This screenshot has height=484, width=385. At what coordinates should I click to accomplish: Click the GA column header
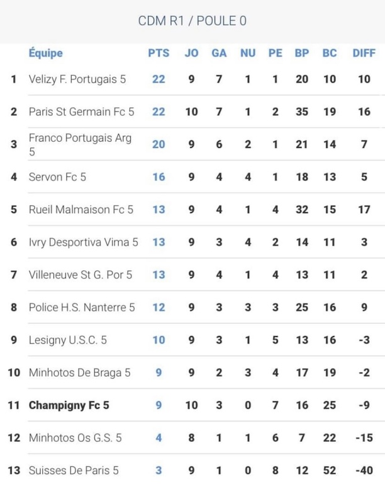pyautogui.click(x=219, y=53)
